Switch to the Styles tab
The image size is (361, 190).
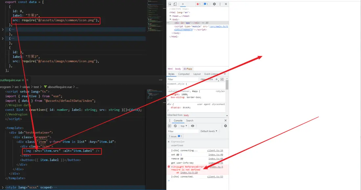tap(171, 74)
